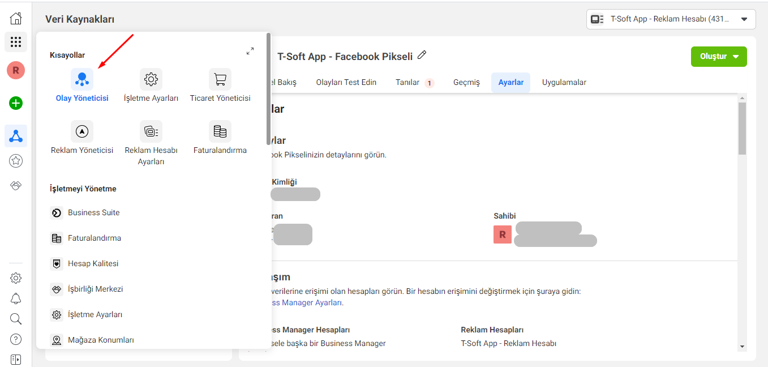The image size is (768, 367).
Task: Open the all tools grid icon
Action: point(16,42)
